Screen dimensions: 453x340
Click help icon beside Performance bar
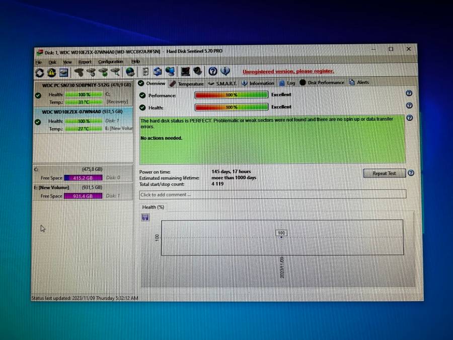(x=409, y=93)
